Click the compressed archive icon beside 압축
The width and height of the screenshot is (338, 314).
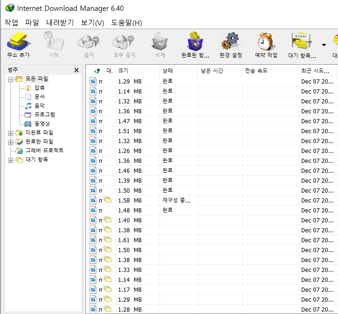(28, 88)
